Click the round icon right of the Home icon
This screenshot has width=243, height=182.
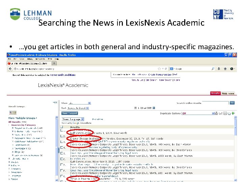pos(232,69)
